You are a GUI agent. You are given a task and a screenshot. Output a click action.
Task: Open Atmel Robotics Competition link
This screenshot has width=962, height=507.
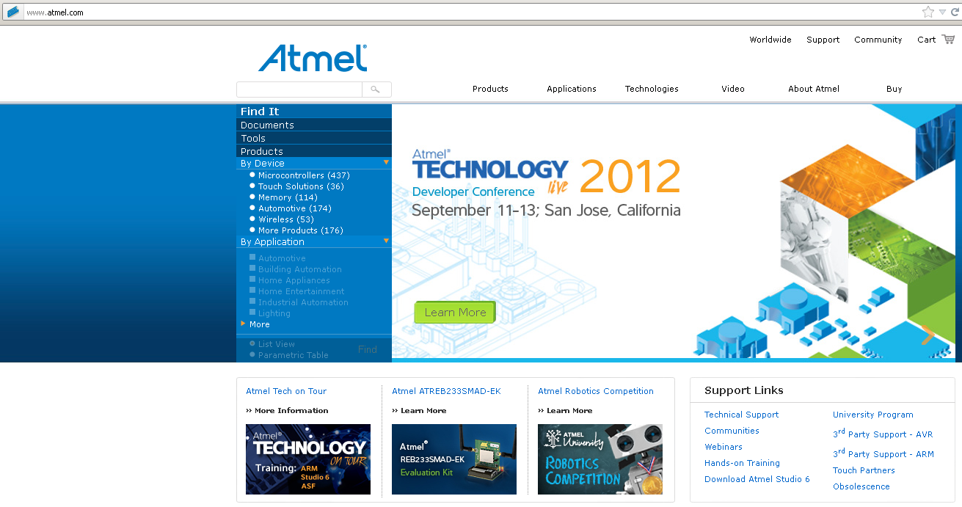(x=596, y=391)
